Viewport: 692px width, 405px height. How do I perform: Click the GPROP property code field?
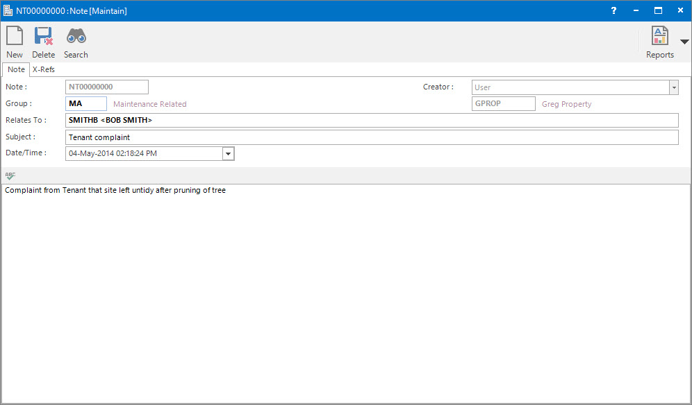pyautogui.click(x=503, y=104)
